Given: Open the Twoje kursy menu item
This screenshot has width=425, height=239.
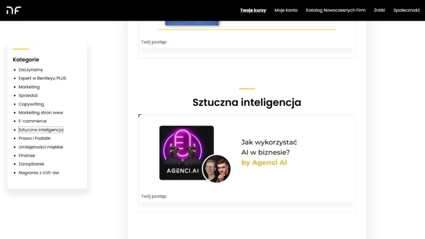Looking at the screenshot, I should (x=253, y=10).
